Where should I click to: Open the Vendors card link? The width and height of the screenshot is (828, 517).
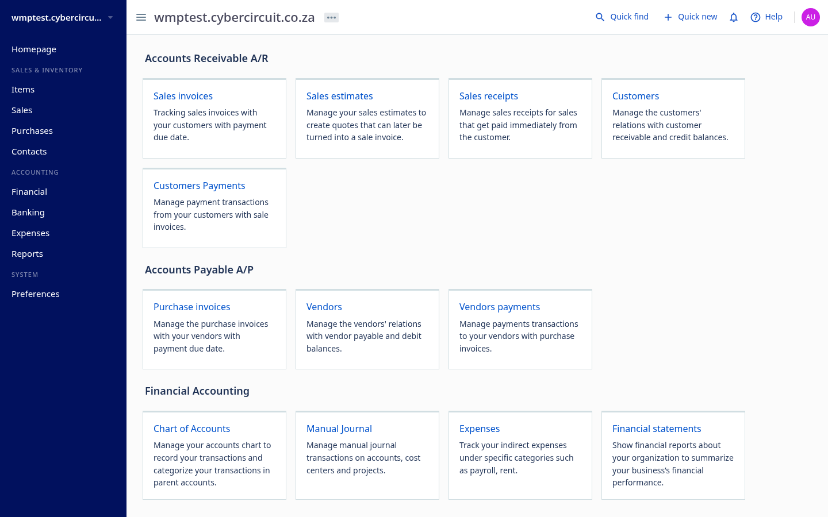(324, 307)
